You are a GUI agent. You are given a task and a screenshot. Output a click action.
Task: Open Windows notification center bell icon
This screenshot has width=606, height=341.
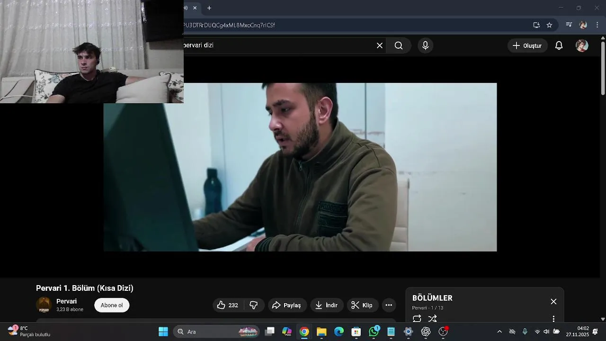click(x=595, y=332)
